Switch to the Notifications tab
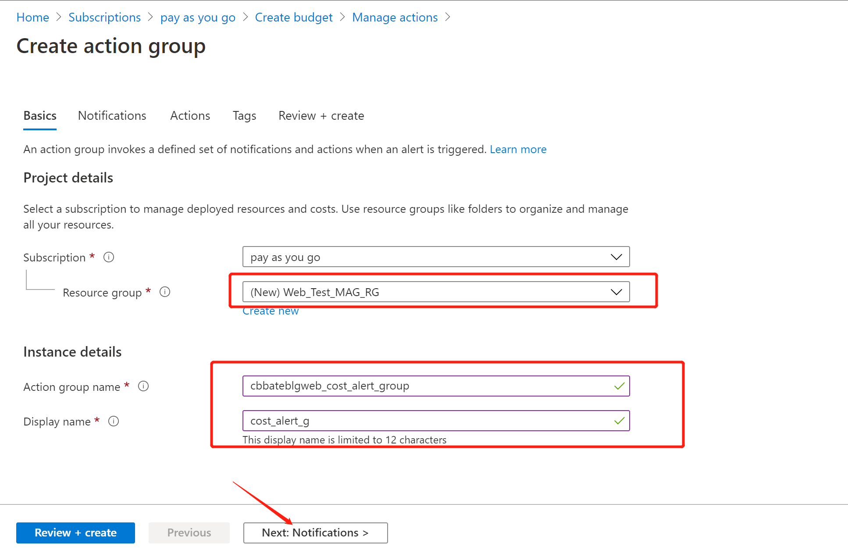Screen dimensions: 848x554 click(x=112, y=116)
